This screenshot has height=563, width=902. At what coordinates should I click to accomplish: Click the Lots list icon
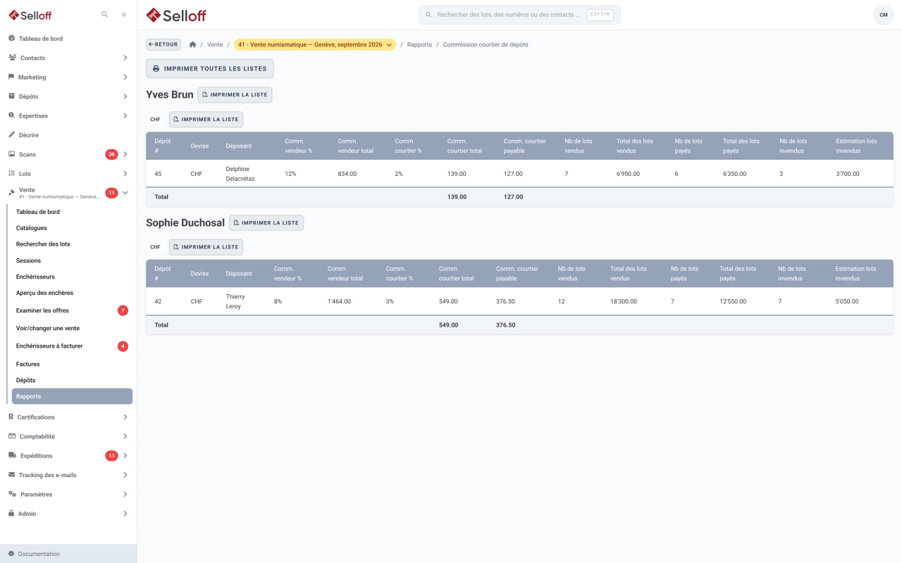pos(11,173)
